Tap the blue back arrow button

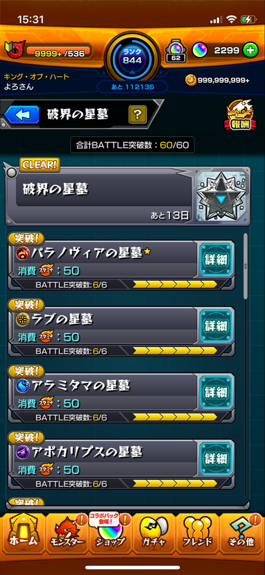(21, 115)
